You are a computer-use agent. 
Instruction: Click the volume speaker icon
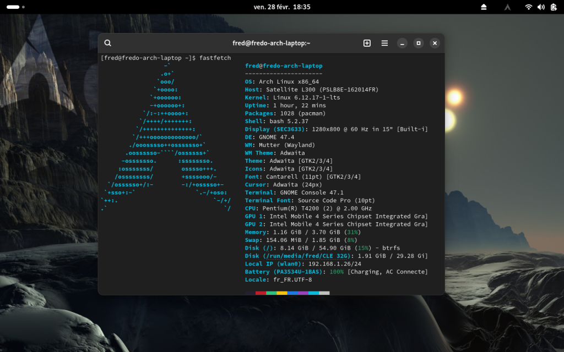coord(541,7)
